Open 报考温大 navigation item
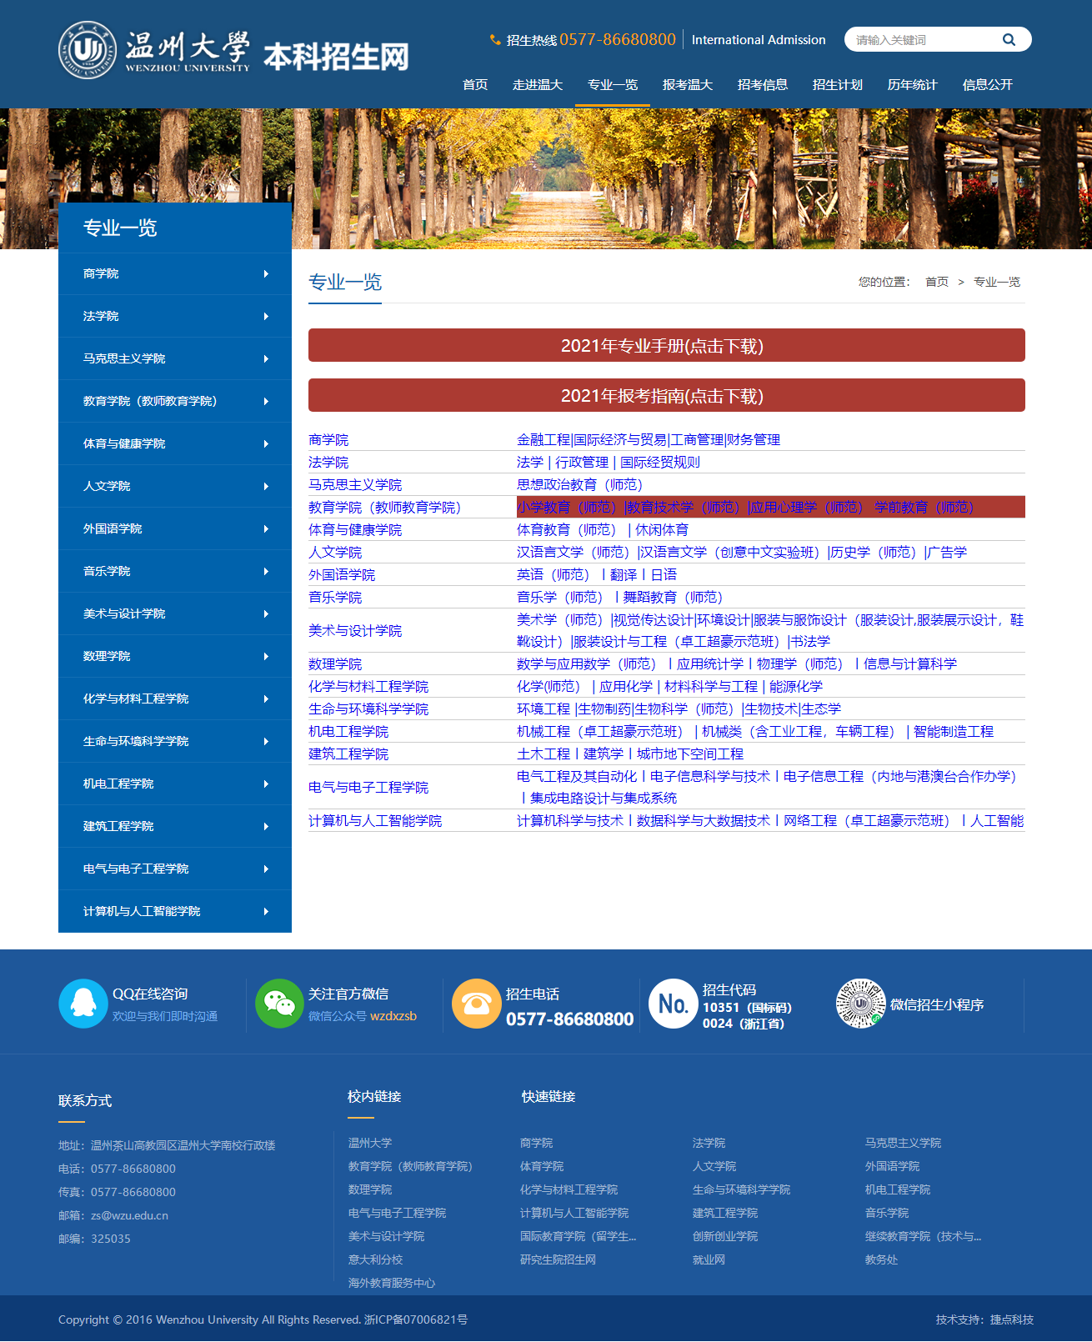The width and height of the screenshot is (1092, 1342). (x=688, y=84)
